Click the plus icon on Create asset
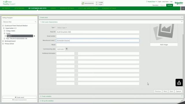The image size is (185, 104). (15, 97)
